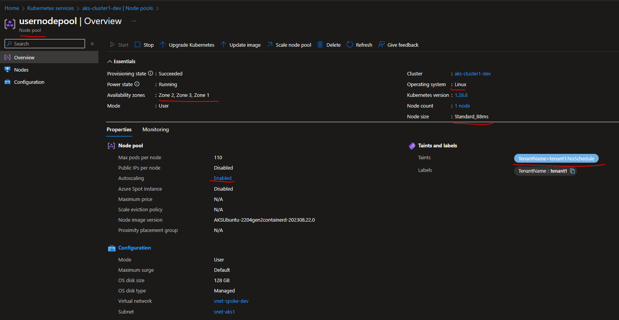Click the Standard_B8ms node size value
Screen dimensions: 619x320
click(x=471, y=116)
